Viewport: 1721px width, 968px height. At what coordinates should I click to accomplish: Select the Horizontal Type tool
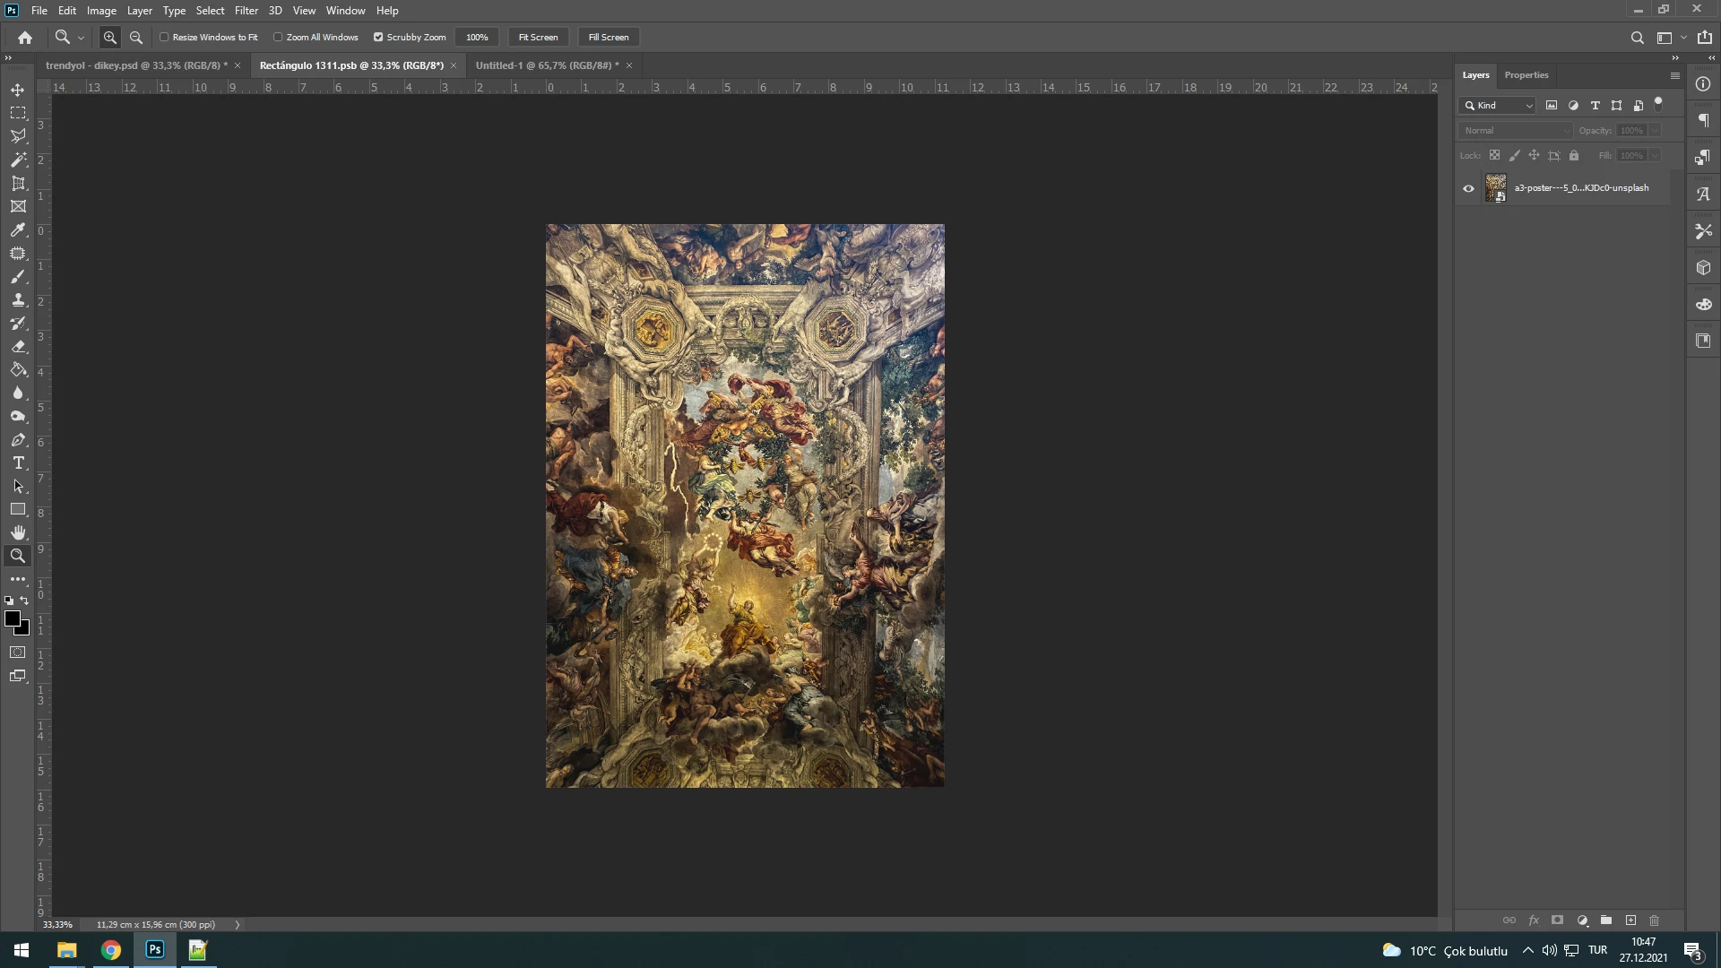coord(18,463)
